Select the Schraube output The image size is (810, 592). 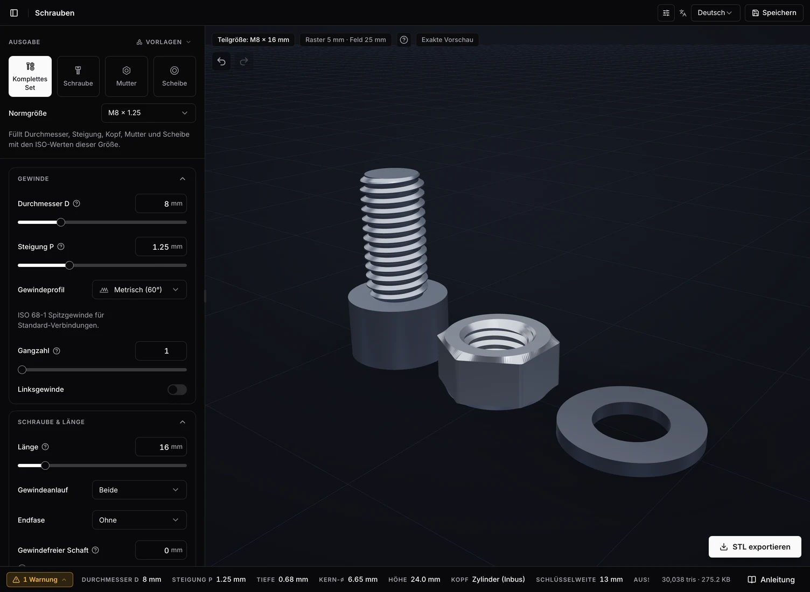pos(78,76)
